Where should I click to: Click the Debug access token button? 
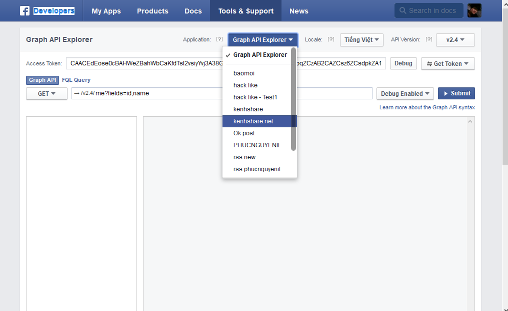tap(403, 63)
